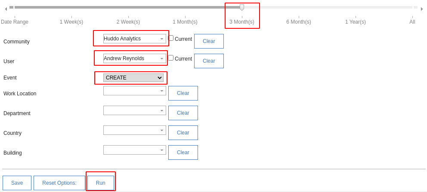This screenshot has height=192, width=427.
Task: Click Clear button for Community
Action: (209, 41)
